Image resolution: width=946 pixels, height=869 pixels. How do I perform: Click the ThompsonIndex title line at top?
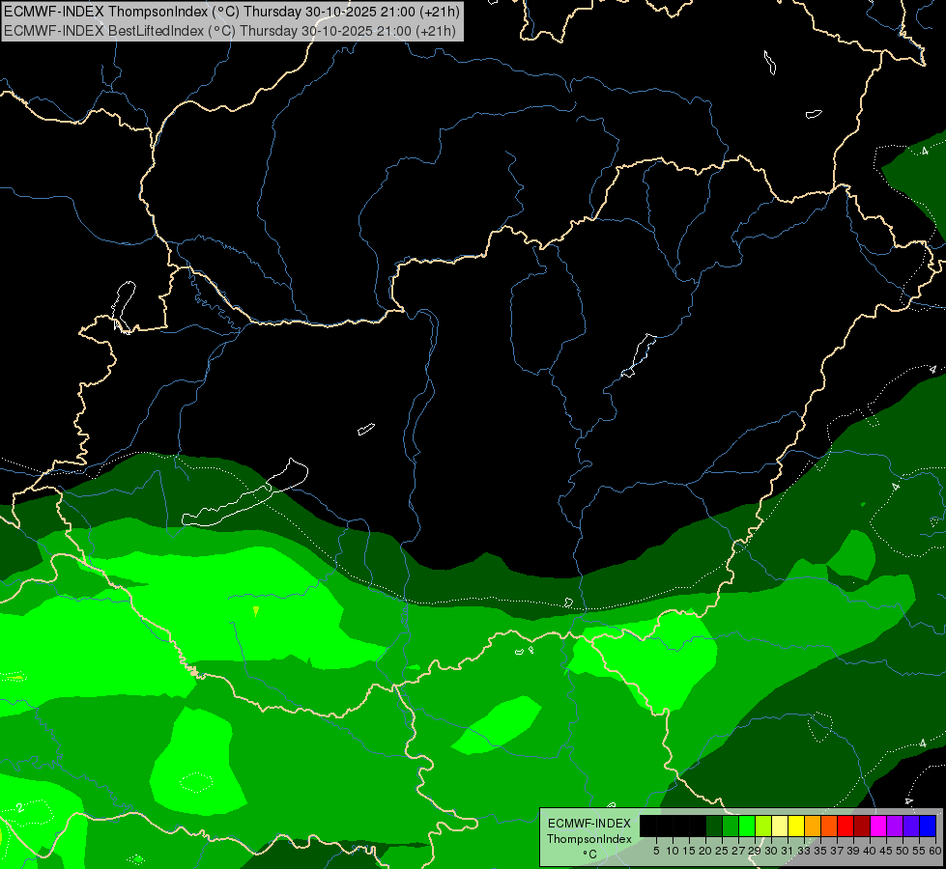tap(232, 12)
